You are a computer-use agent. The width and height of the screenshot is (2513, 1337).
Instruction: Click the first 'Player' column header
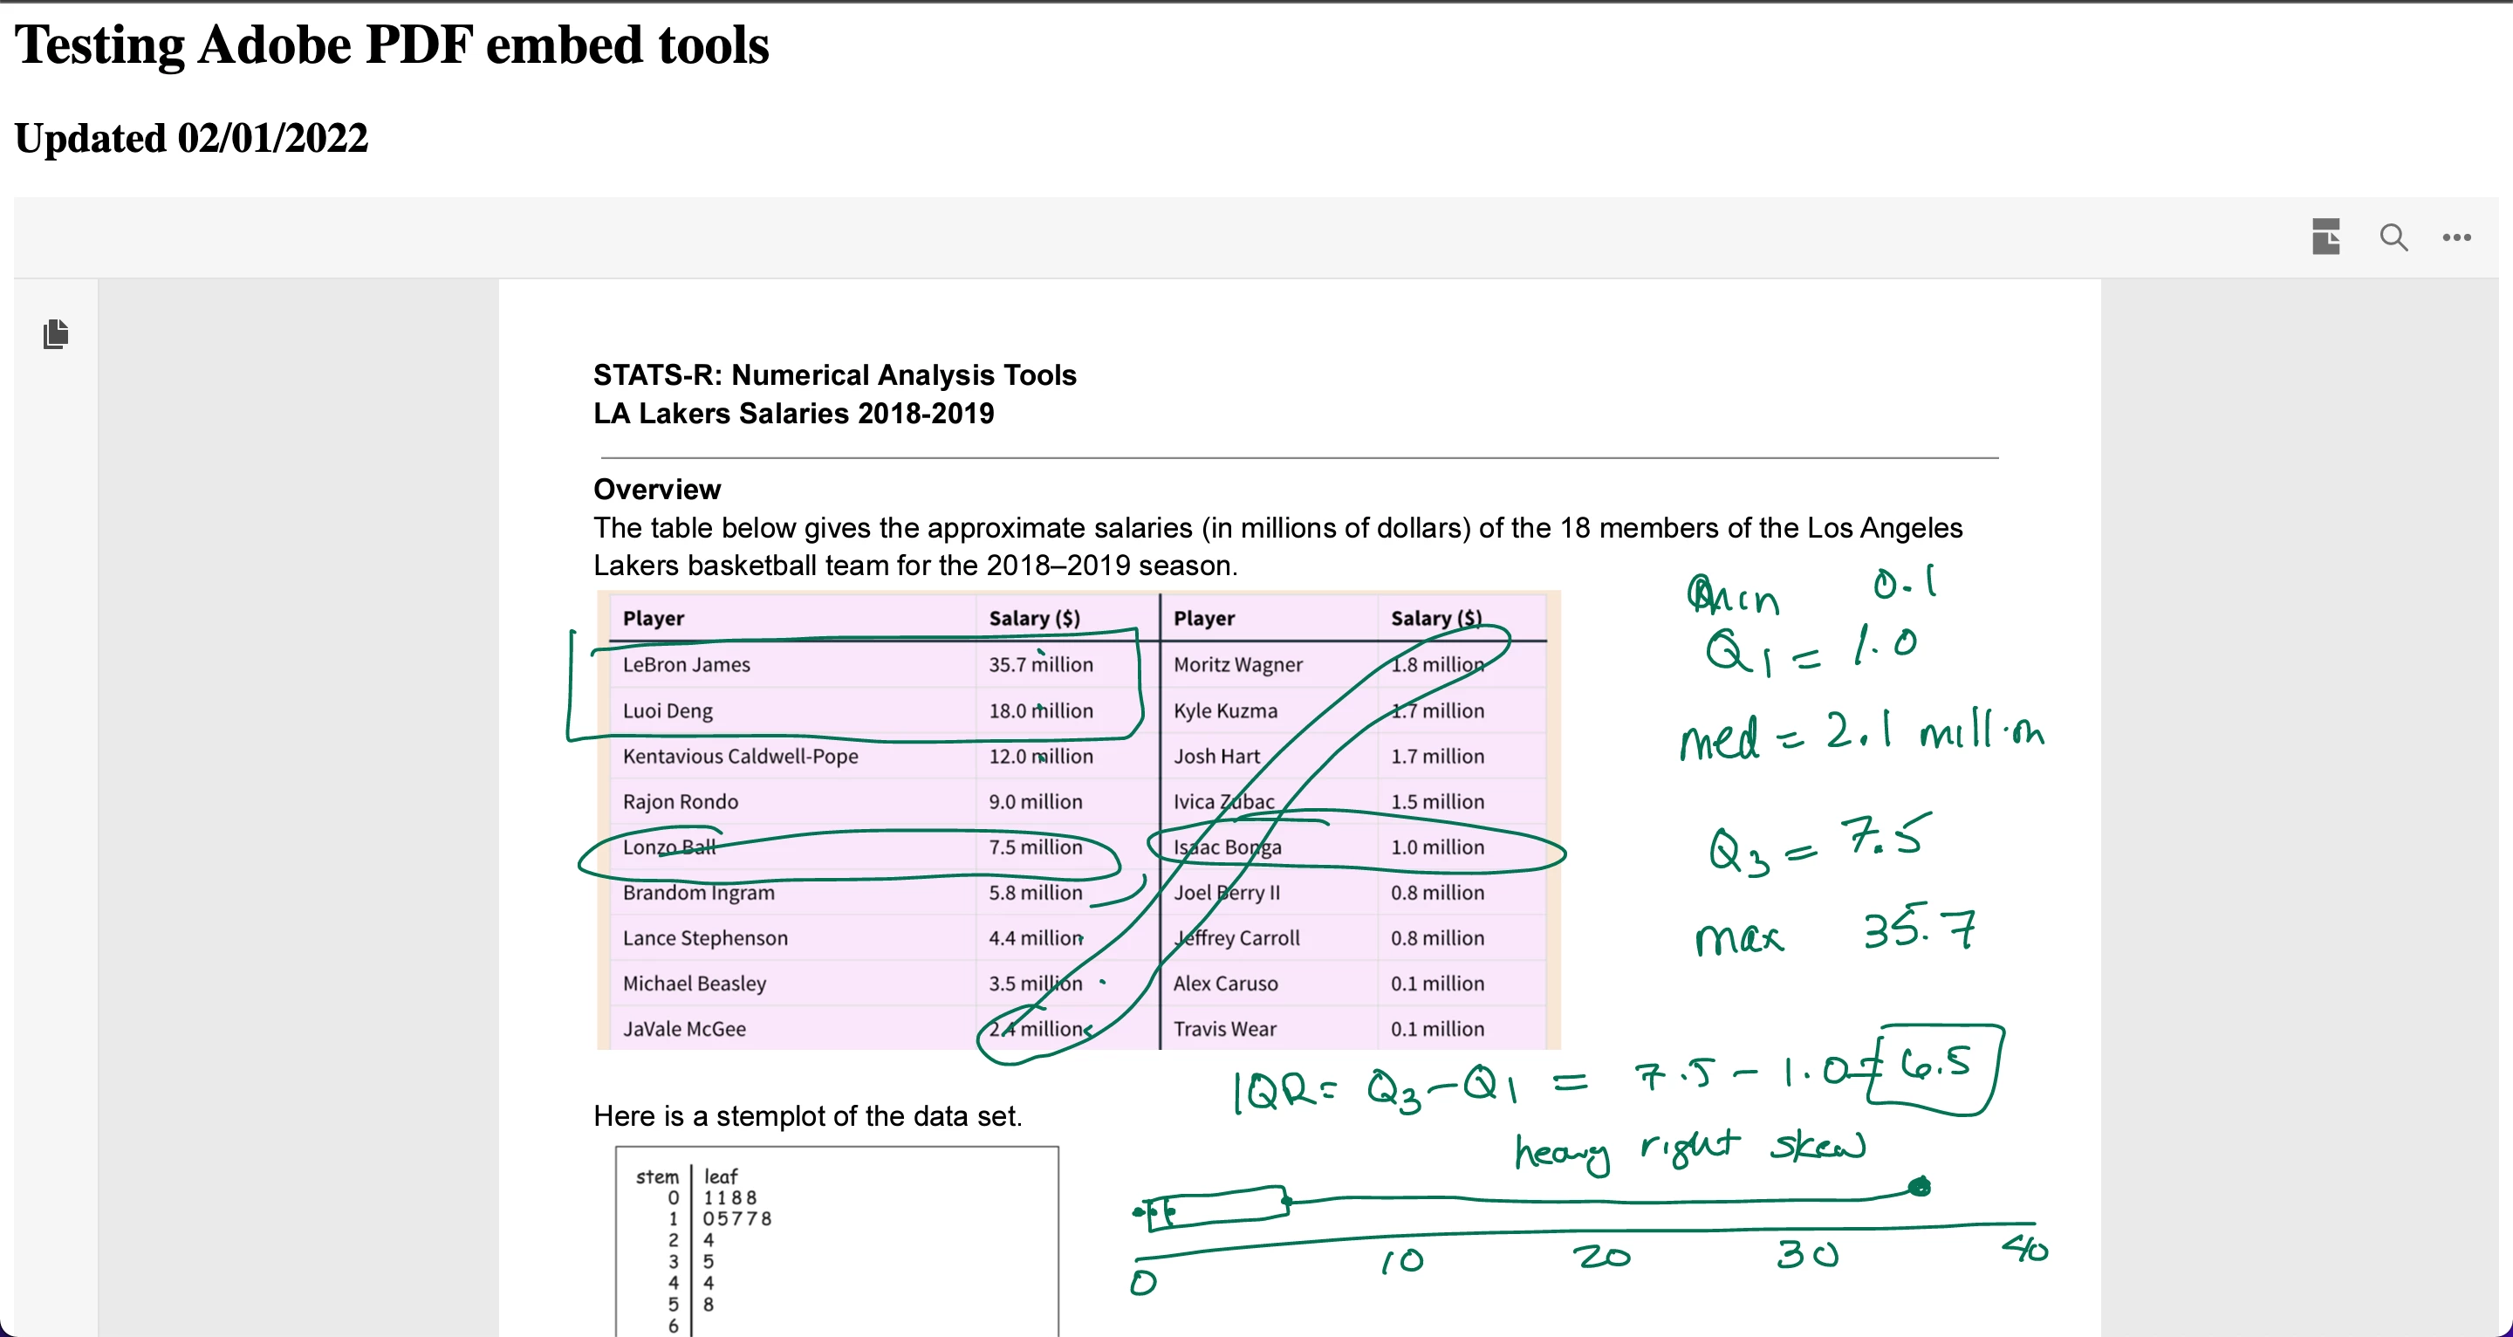[x=653, y=618]
